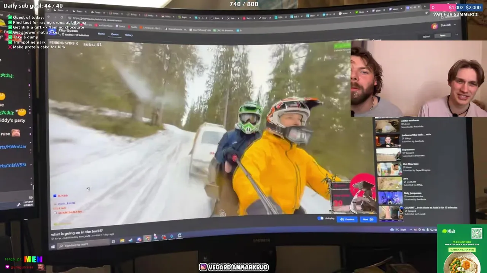This screenshot has width=487, height=273.
Task: Open the History tab
Action: pyautogui.click(x=129, y=35)
